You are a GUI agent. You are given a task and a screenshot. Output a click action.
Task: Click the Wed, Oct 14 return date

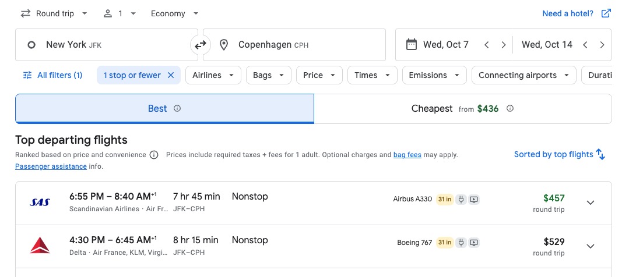click(x=547, y=44)
